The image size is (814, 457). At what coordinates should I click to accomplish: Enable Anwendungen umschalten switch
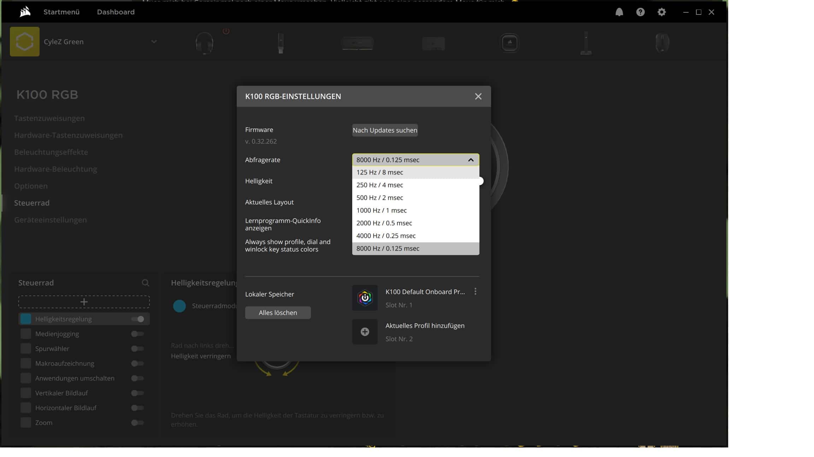click(x=137, y=378)
